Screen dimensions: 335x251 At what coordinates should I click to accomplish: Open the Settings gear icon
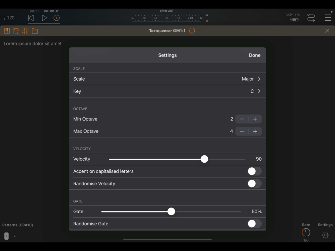325,235
